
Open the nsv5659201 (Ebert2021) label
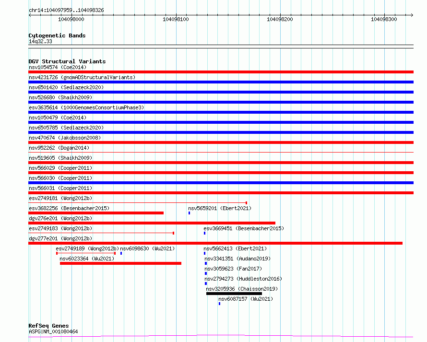(x=220, y=208)
